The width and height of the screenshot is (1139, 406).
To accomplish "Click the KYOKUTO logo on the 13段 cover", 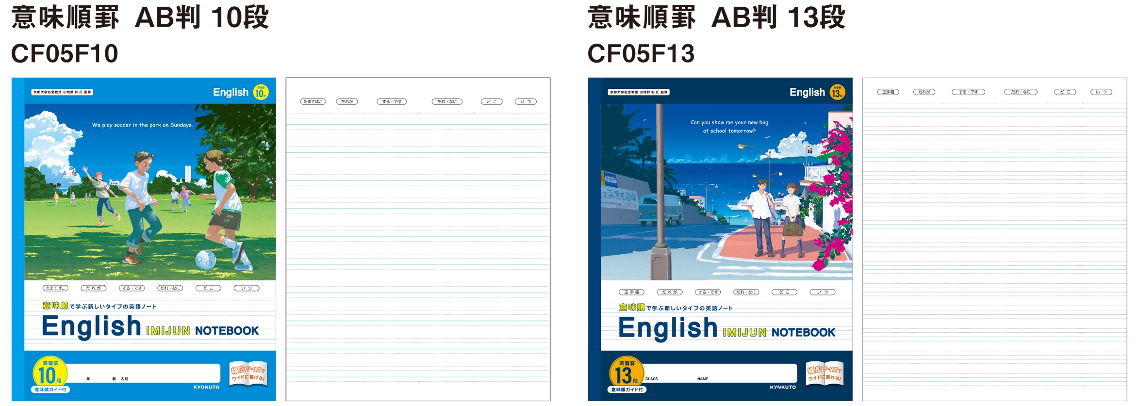I will tap(783, 387).
